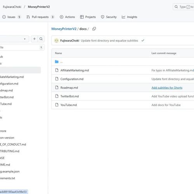Copy the docs path with copy icon

pyautogui.click(x=94, y=29)
